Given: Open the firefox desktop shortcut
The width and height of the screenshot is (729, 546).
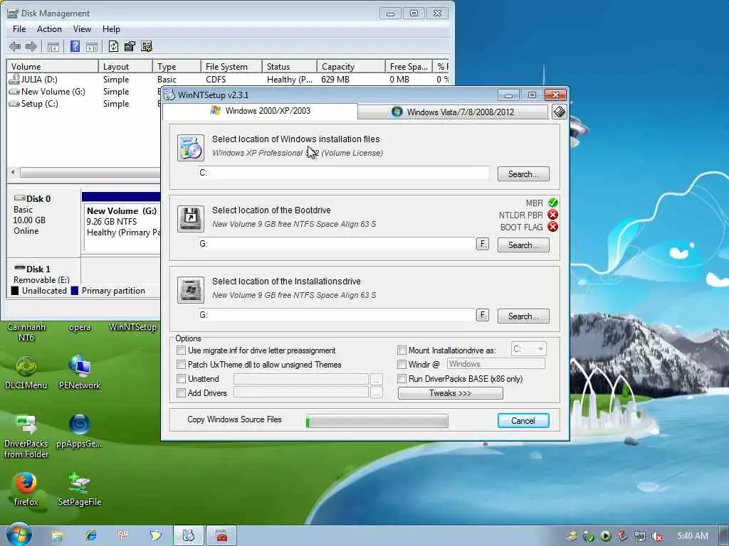Looking at the screenshot, I should click(26, 489).
